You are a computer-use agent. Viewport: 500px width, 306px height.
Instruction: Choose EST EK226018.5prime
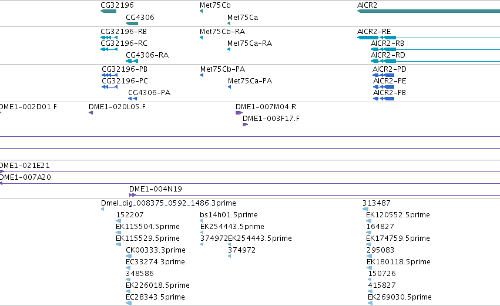tap(128, 291)
